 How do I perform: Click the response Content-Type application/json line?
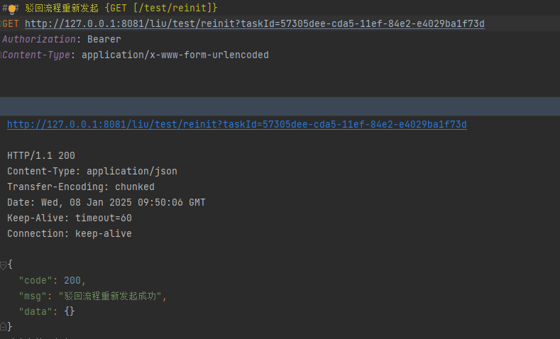pyautogui.click(x=92, y=172)
